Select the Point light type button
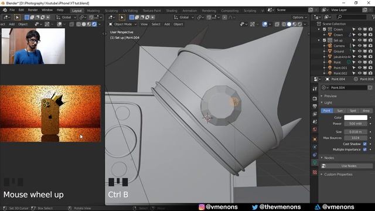The height and width of the screenshot is (211, 375). pyautogui.click(x=327, y=111)
